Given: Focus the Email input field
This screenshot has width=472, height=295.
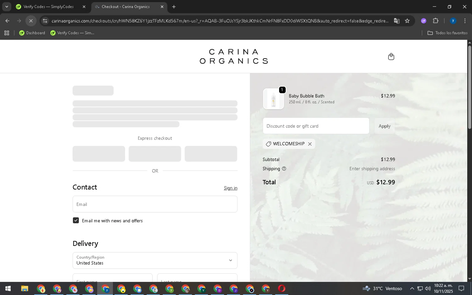Looking at the screenshot, I should click(155, 204).
